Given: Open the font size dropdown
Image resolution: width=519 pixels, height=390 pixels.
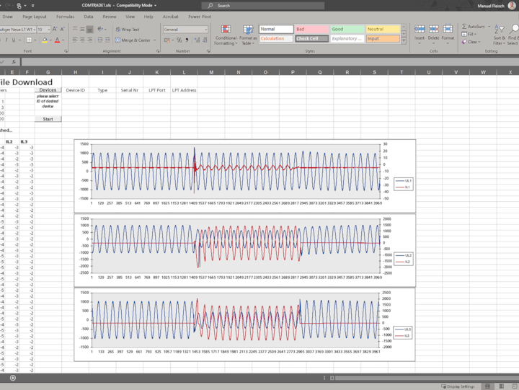Looking at the screenshot, I should tap(48, 30).
